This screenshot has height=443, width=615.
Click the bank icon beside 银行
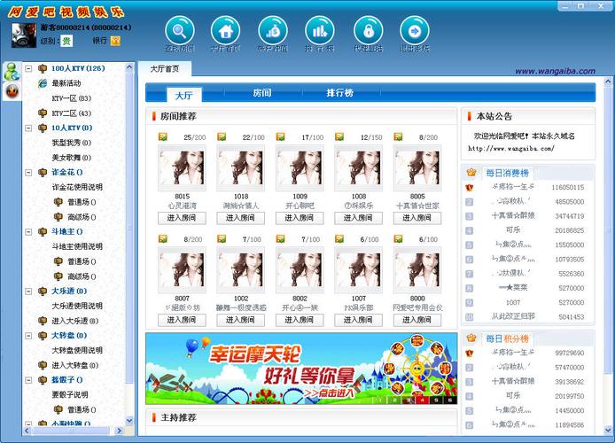point(115,41)
